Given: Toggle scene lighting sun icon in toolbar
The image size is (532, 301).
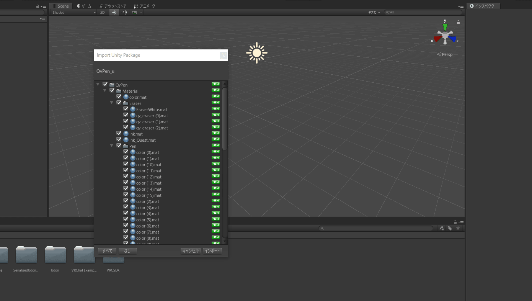Looking at the screenshot, I should pyautogui.click(x=114, y=12).
